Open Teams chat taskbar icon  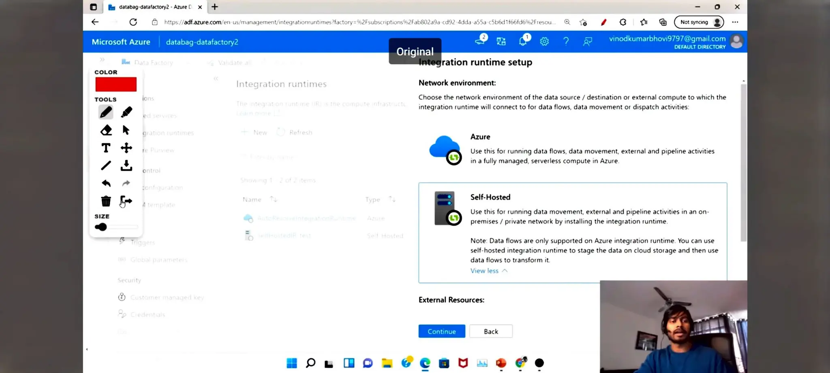click(x=368, y=363)
